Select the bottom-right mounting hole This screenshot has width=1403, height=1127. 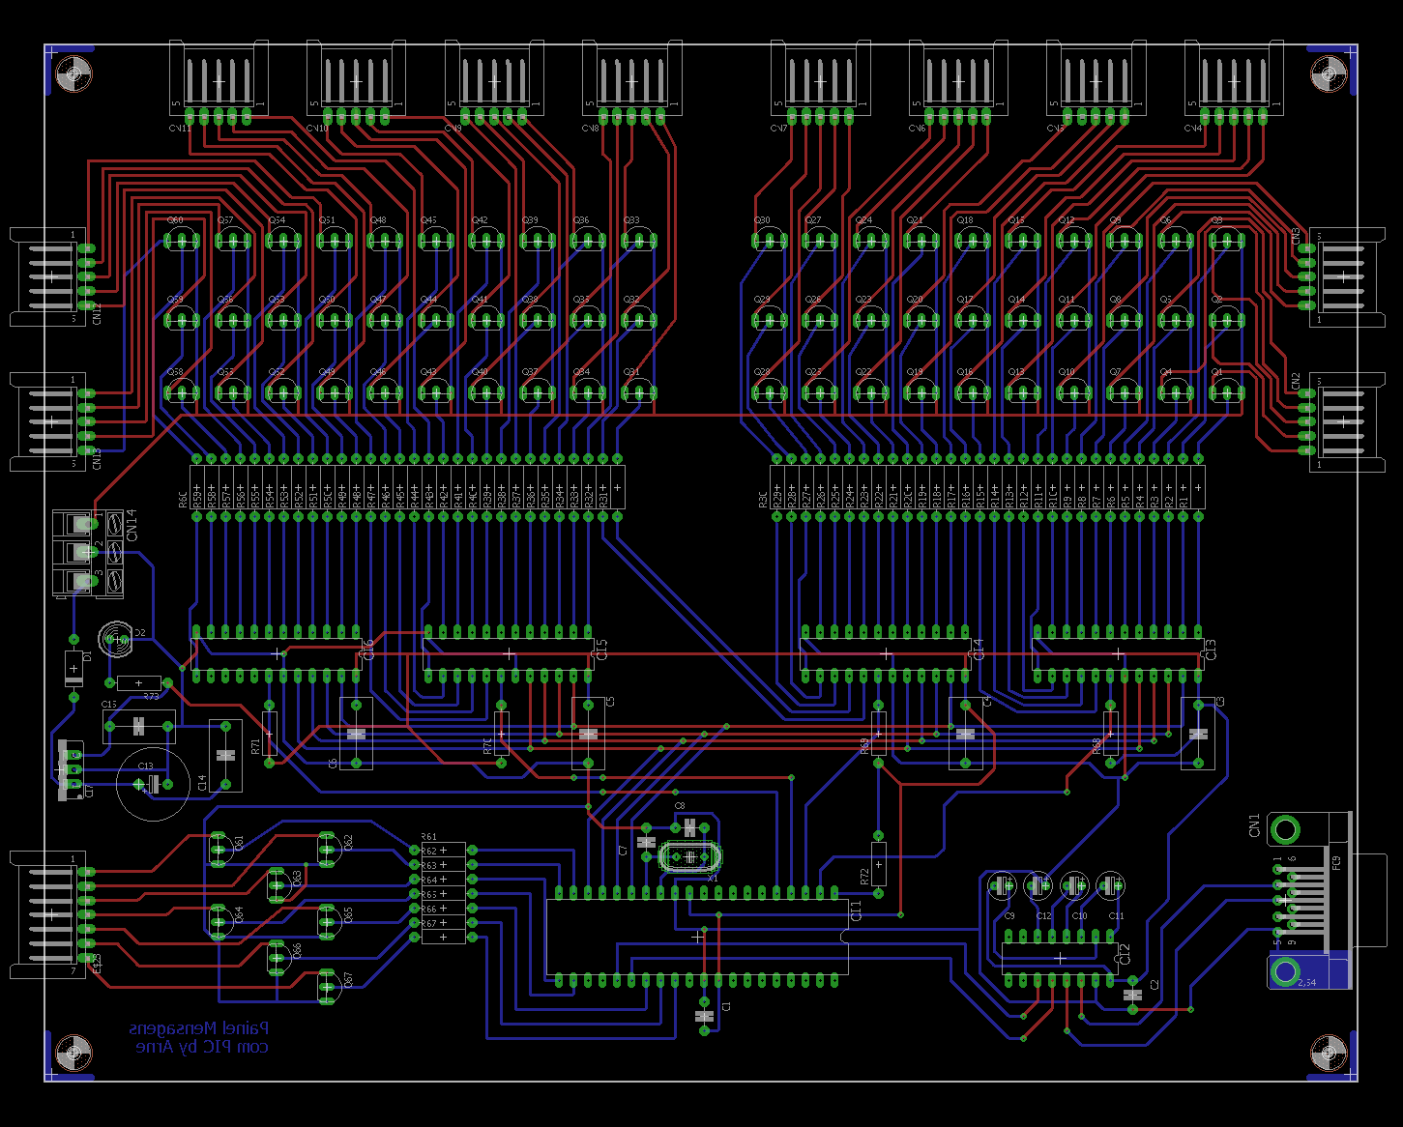click(x=1328, y=1052)
